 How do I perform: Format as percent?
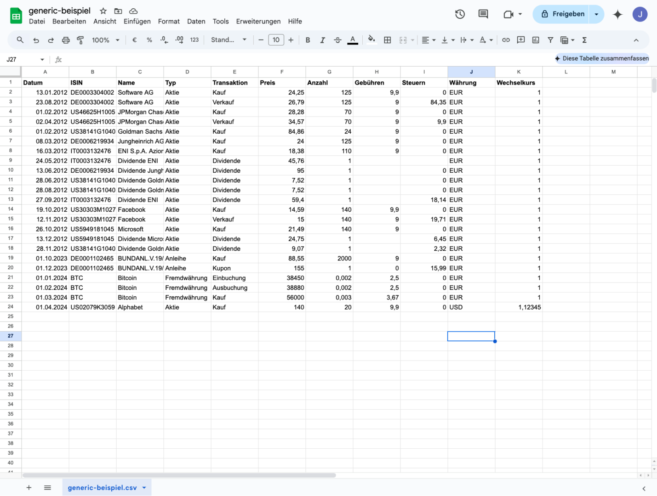pyautogui.click(x=149, y=40)
